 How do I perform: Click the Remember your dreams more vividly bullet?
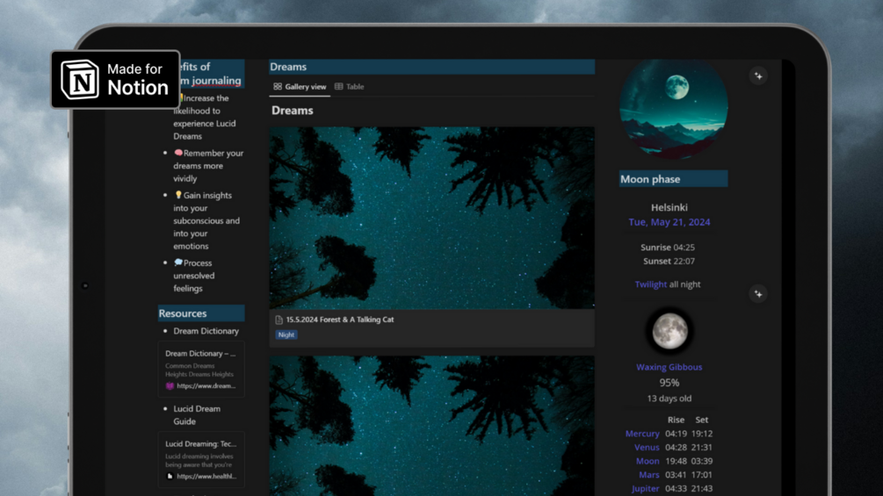tap(208, 166)
